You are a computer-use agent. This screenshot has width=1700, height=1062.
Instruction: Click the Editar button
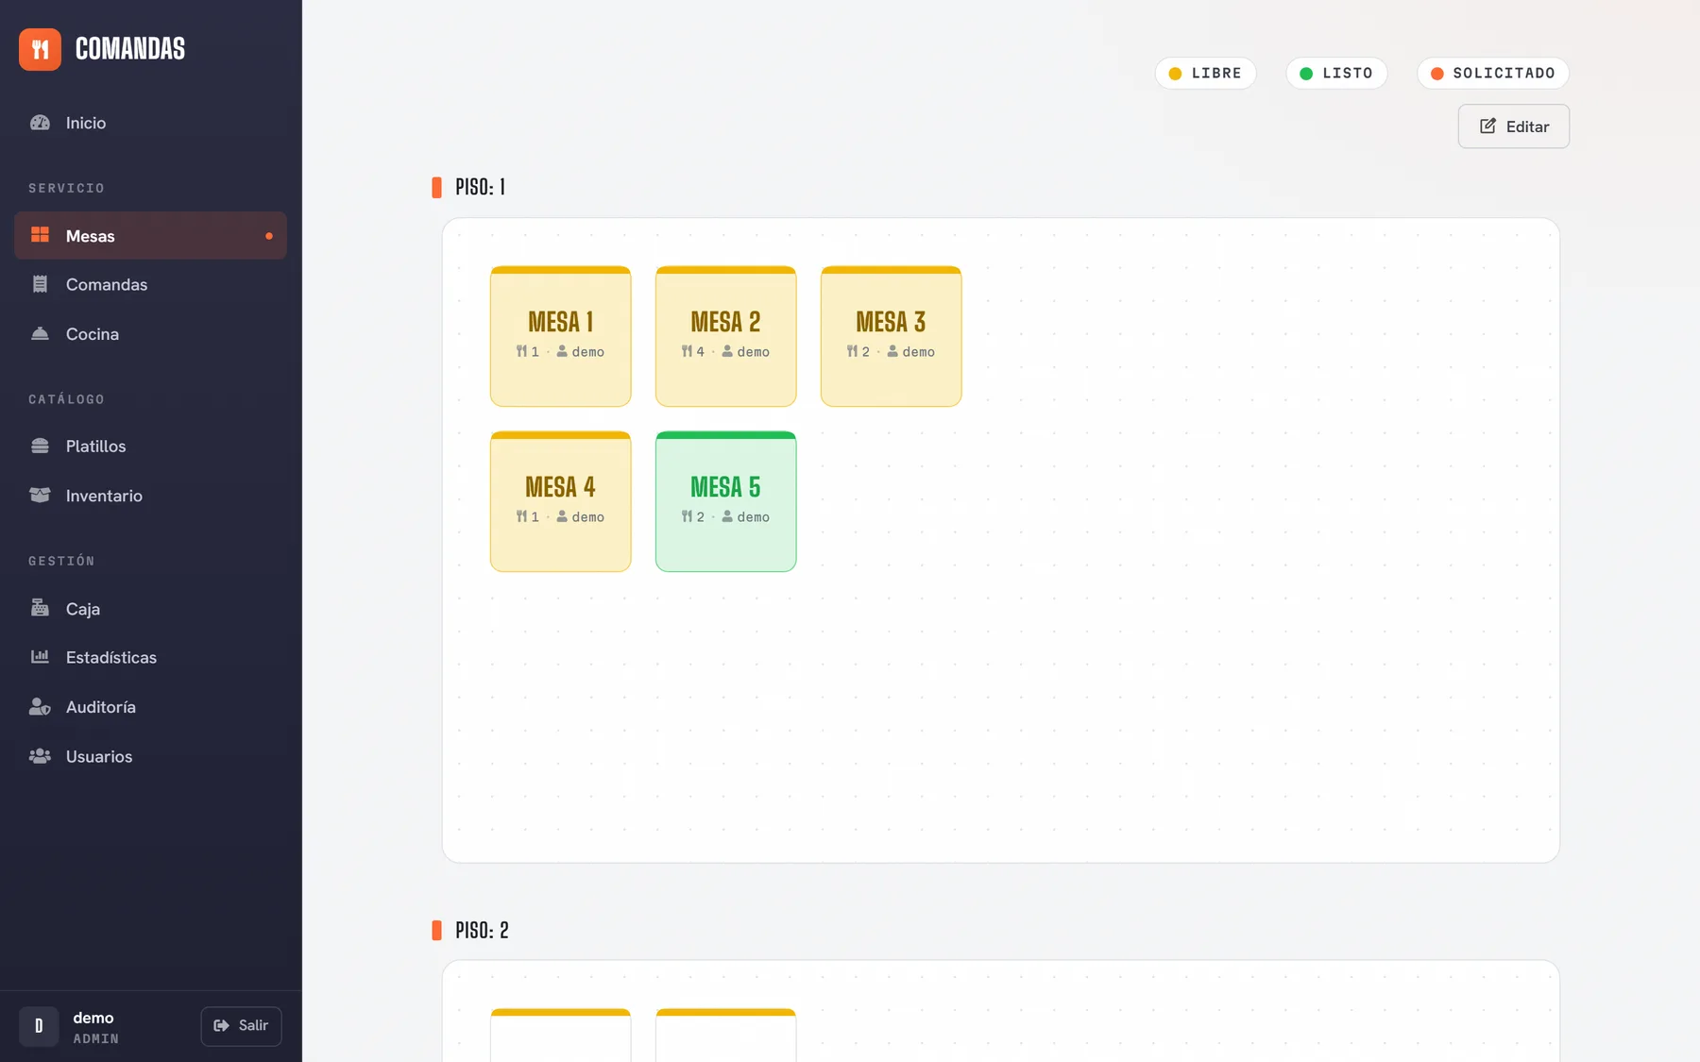coord(1514,126)
